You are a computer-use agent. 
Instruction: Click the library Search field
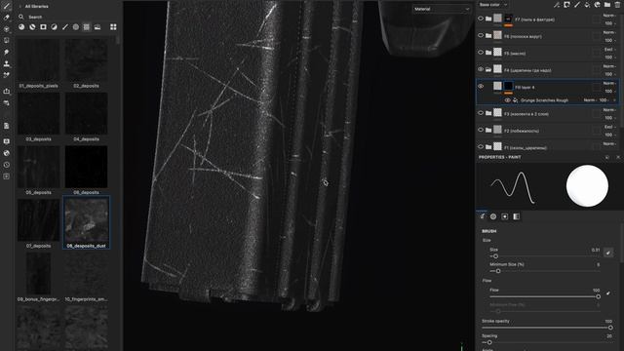point(67,18)
